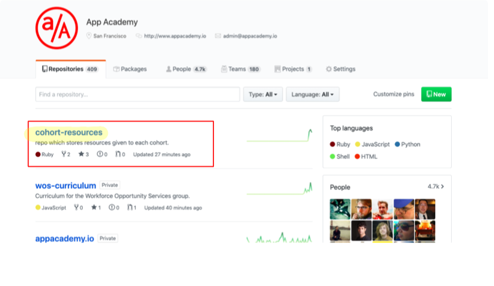494x286 pixels.
Task: Create a new repository with New button
Action: click(x=436, y=94)
